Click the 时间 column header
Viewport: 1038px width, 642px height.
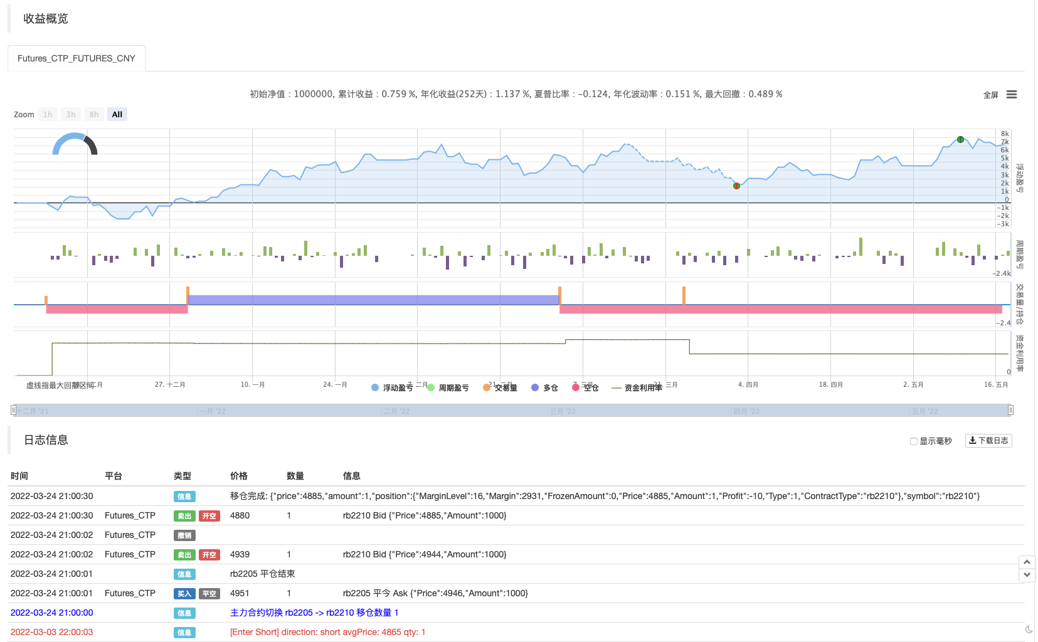tap(19, 476)
